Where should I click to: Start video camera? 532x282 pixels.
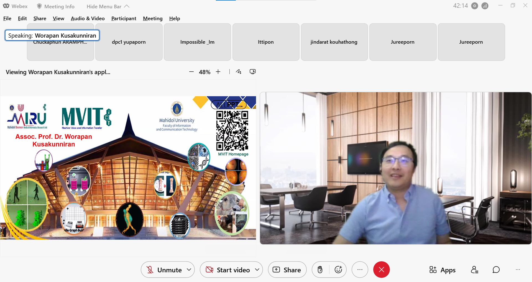tap(229, 270)
